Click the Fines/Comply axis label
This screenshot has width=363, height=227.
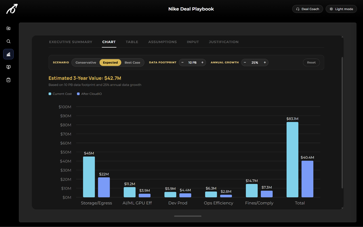coord(259,203)
